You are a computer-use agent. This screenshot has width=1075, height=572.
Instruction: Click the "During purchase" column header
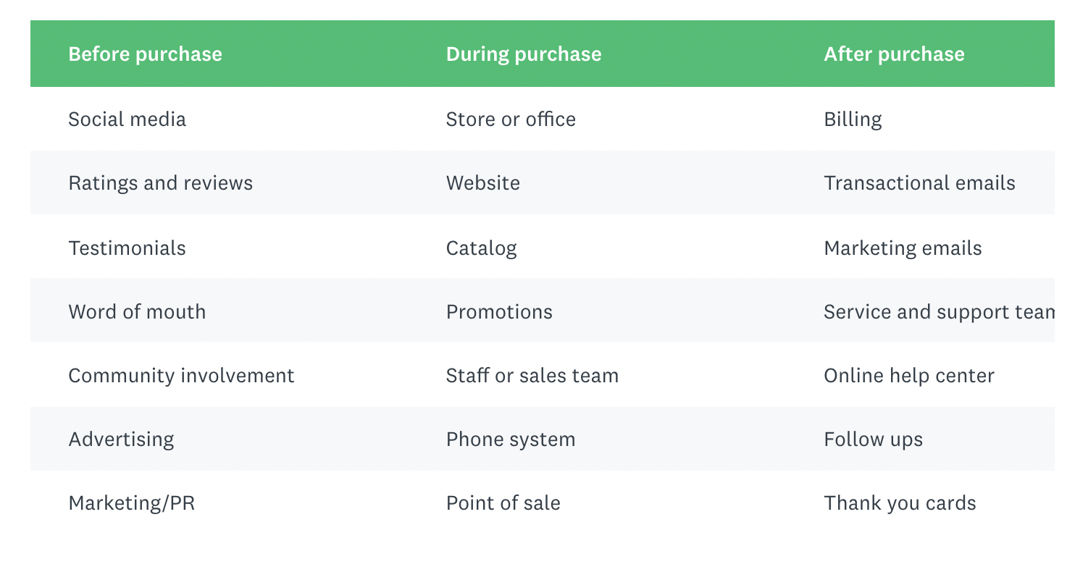(524, 54)
